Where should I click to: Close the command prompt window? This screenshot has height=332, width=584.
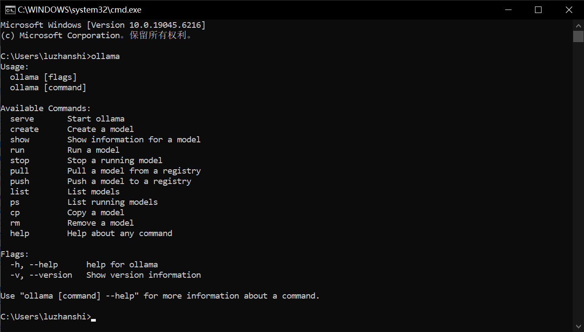click(x=569, y=10)
